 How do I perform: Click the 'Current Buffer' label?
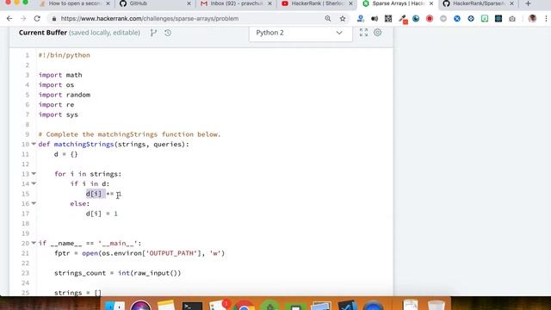(43, 33)
